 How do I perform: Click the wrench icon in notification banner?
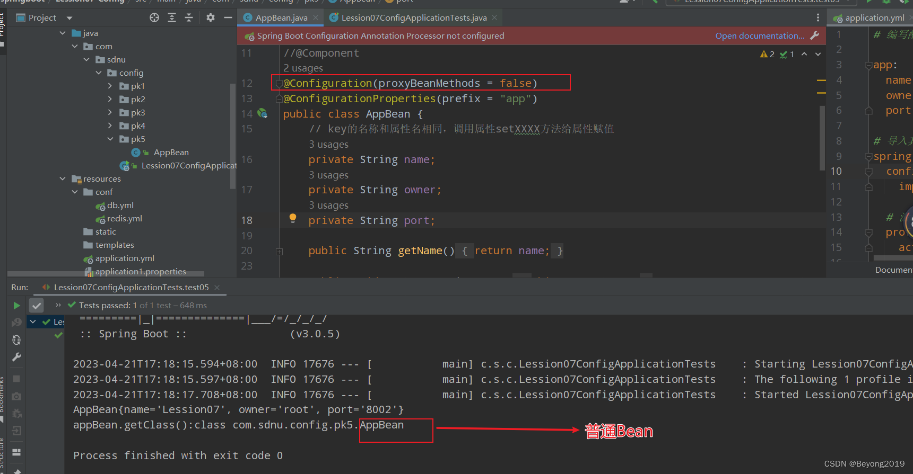pyautogui.click(x=815, y=35)
